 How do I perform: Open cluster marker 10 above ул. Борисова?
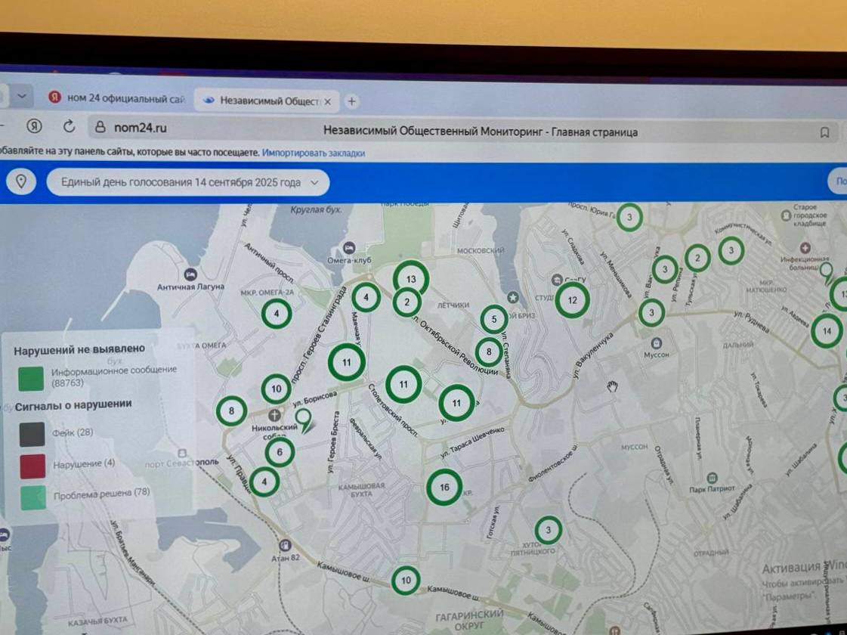tap(276, 389)
